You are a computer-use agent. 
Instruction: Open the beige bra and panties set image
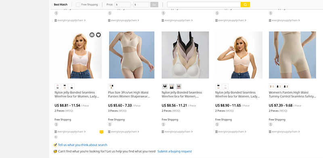pos(132,55)
